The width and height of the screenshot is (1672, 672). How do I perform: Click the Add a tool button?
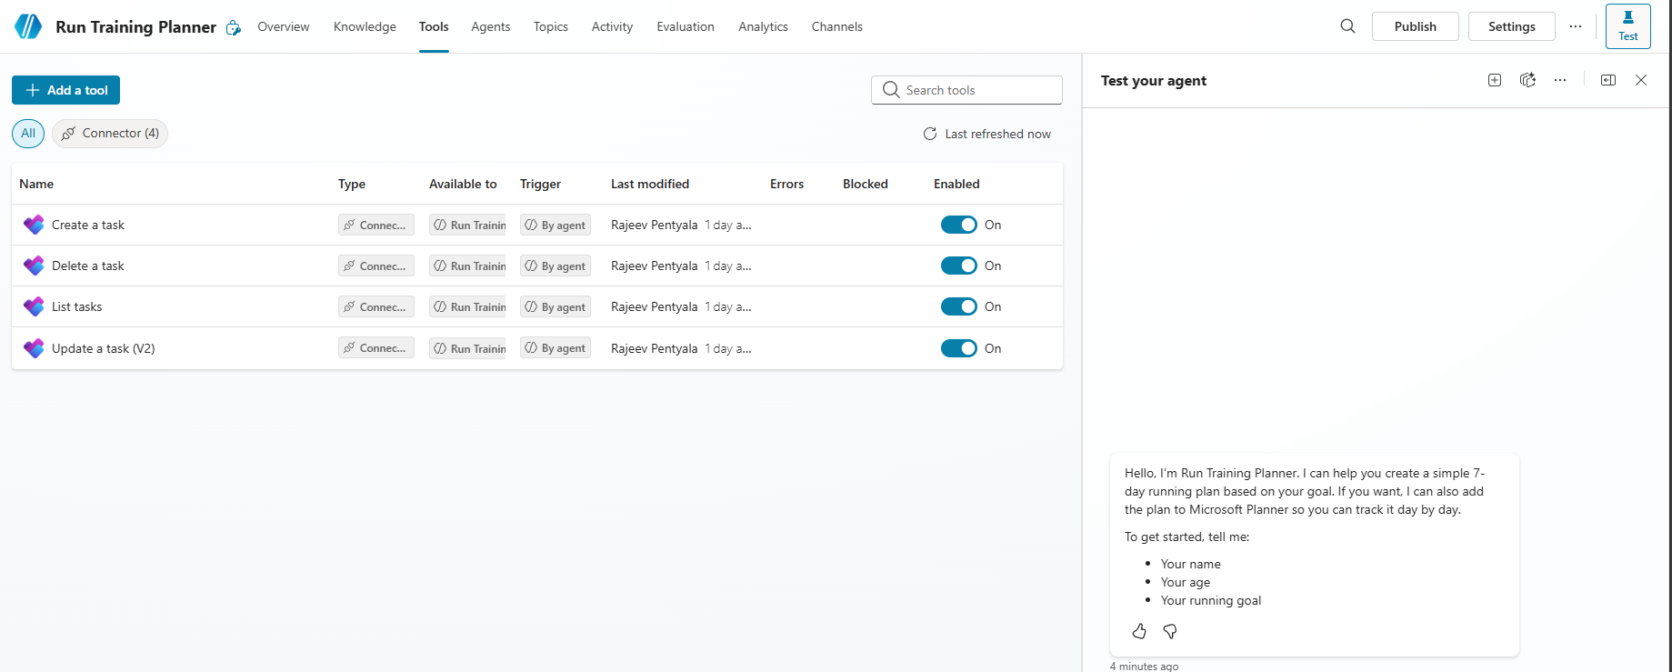(65, 90)
